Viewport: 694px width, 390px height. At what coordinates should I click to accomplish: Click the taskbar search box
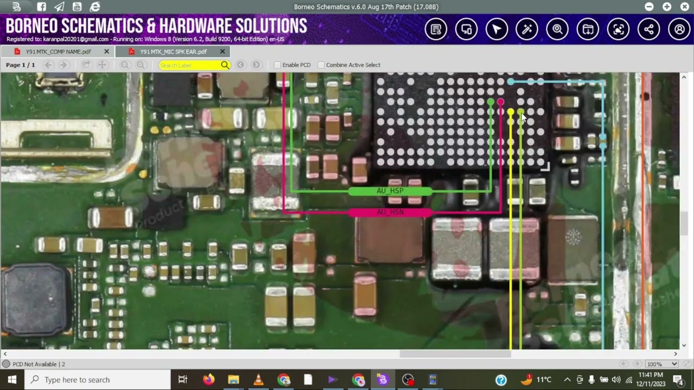coord(98,380)
